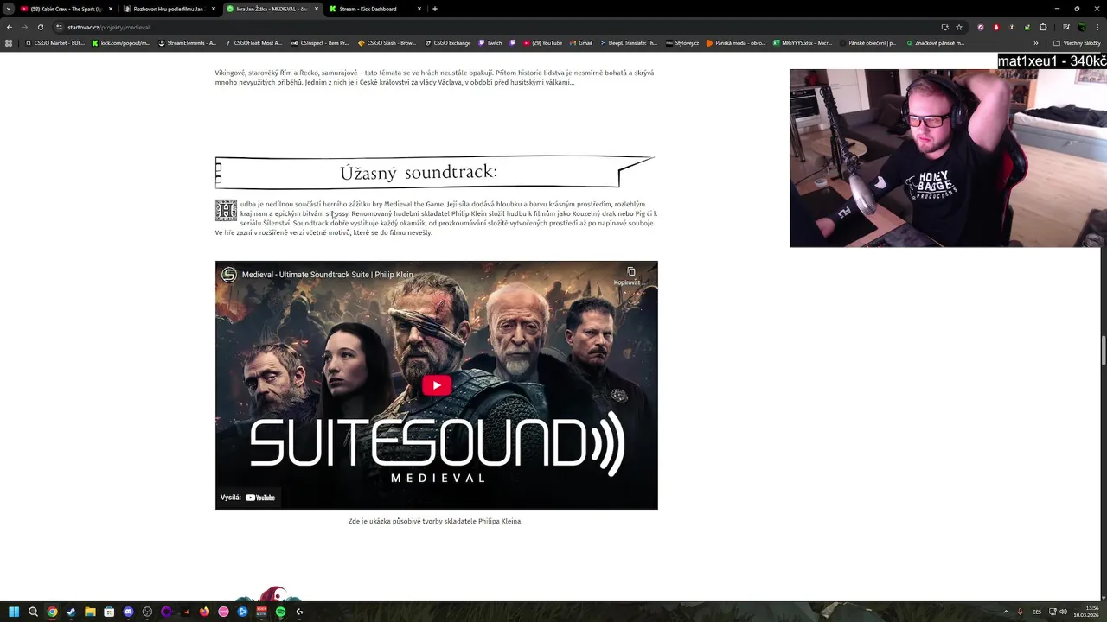Screen dimensions: 1107x622
Task: Click the page vertical scrollbar thumb
Action: [x=1104, y=351]
